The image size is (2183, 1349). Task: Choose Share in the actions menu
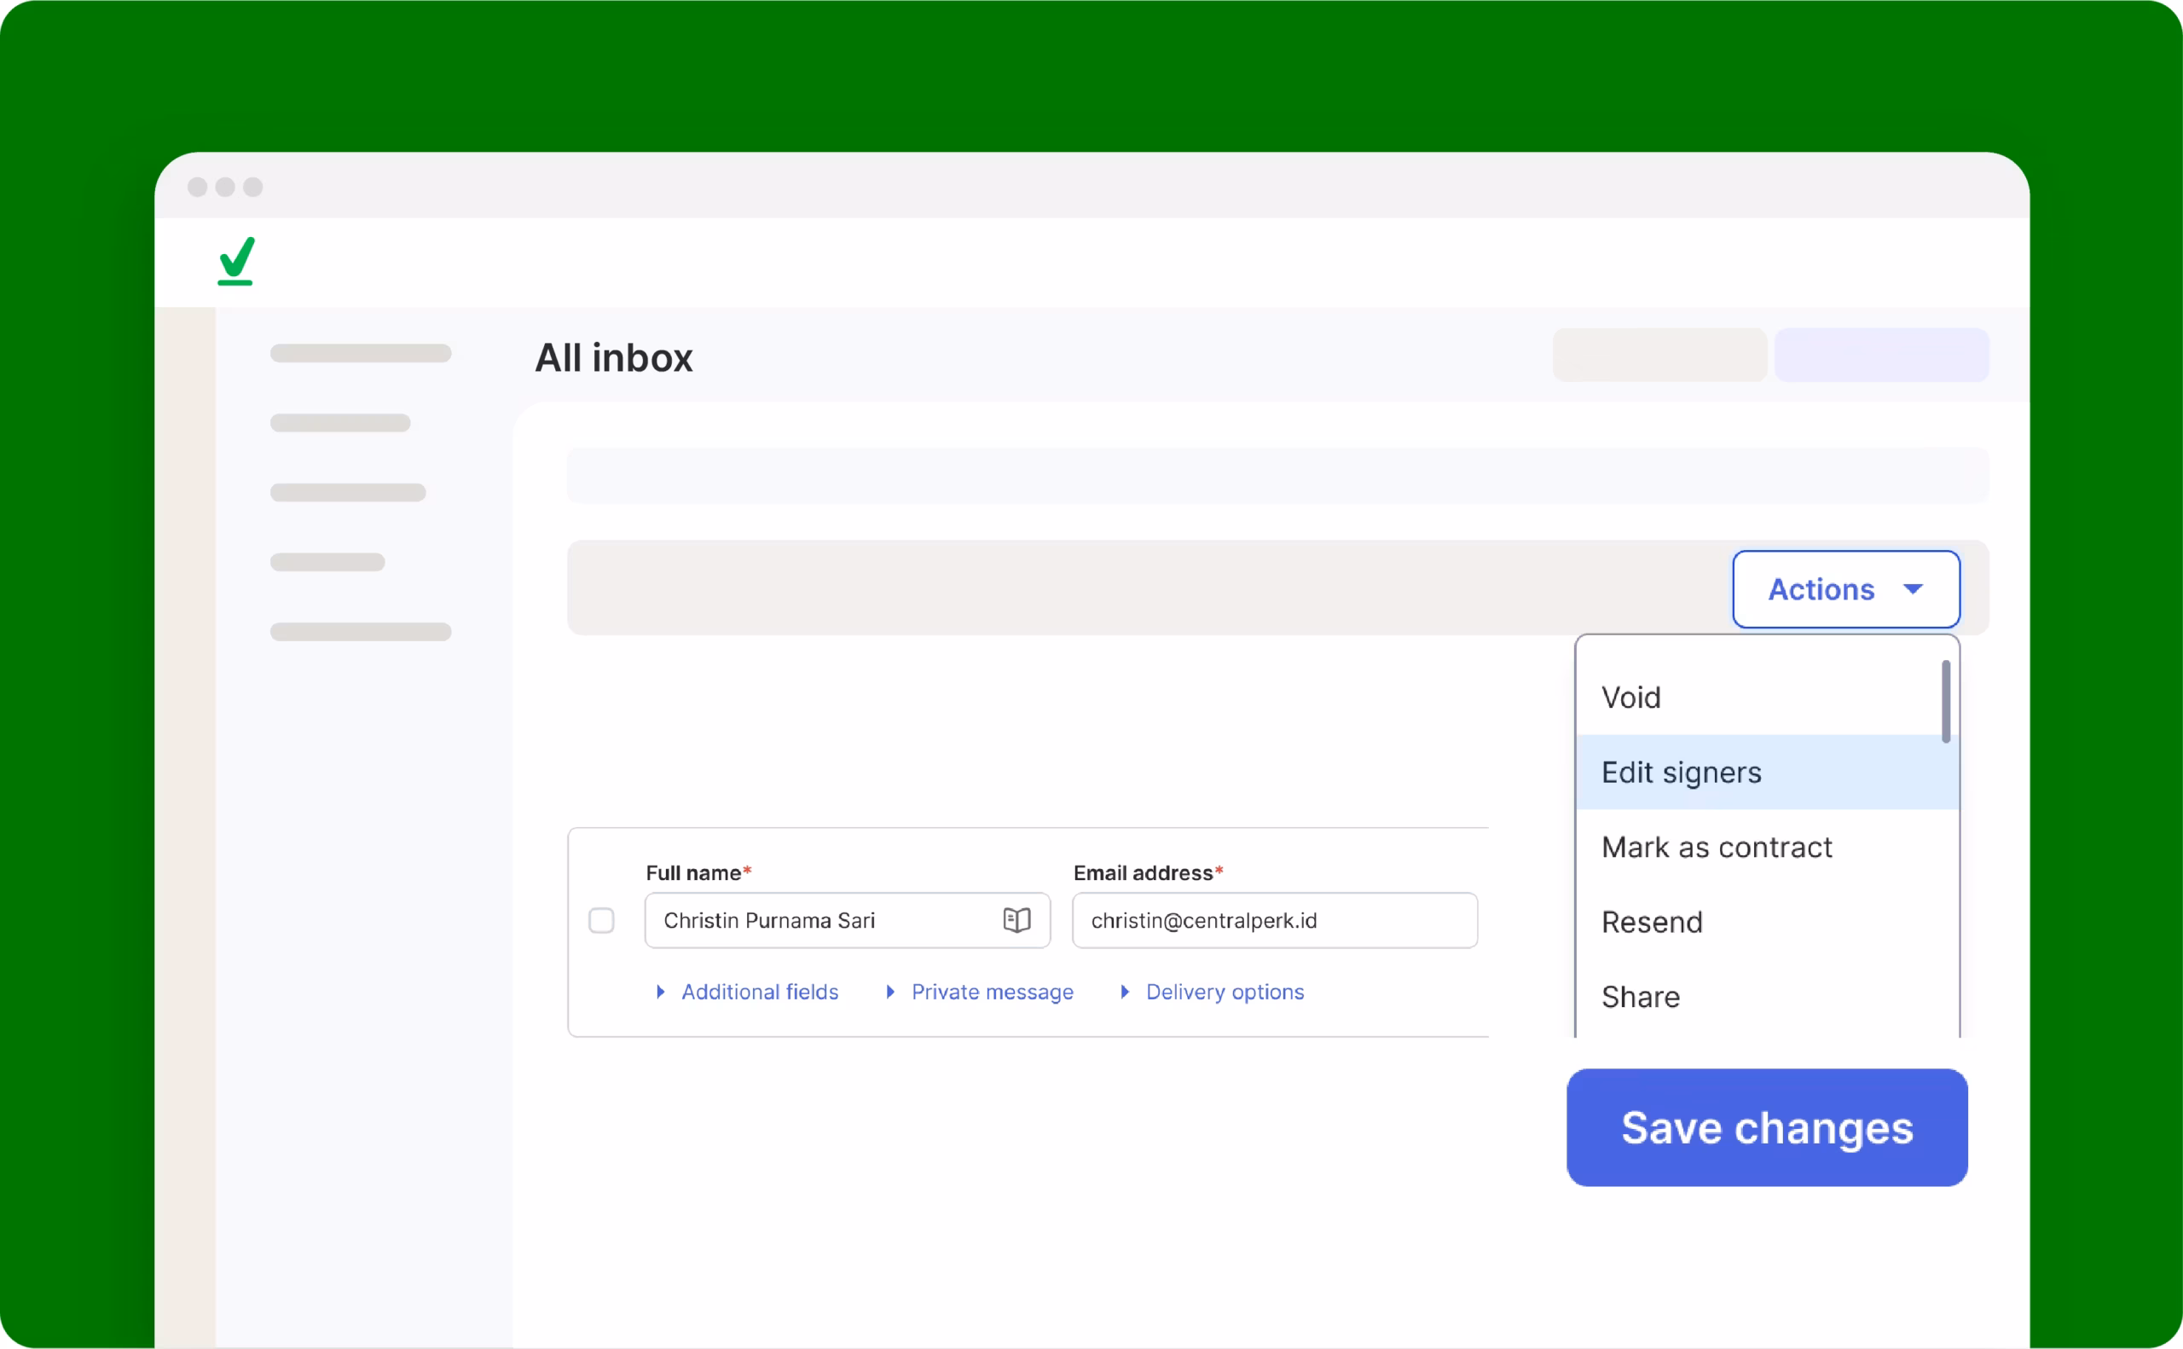coord(1640,998)
